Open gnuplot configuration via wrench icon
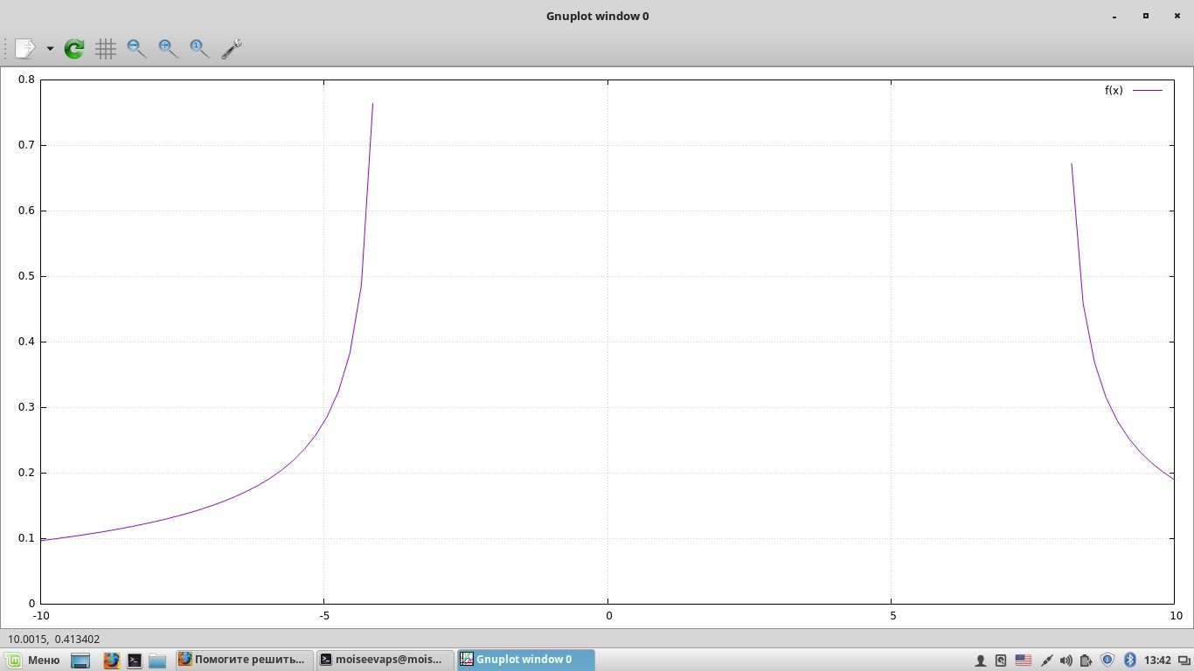The width and height of the screenshot is (1194, 671). pos(231,49)
